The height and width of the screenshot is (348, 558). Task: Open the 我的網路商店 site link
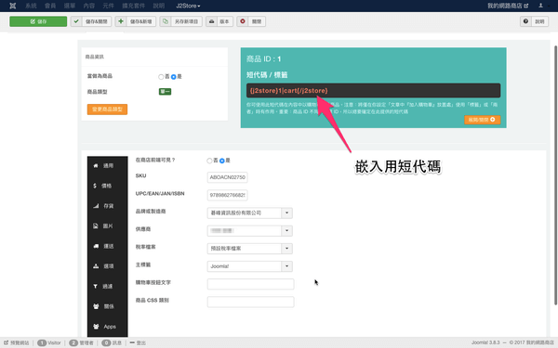point(508,6)
